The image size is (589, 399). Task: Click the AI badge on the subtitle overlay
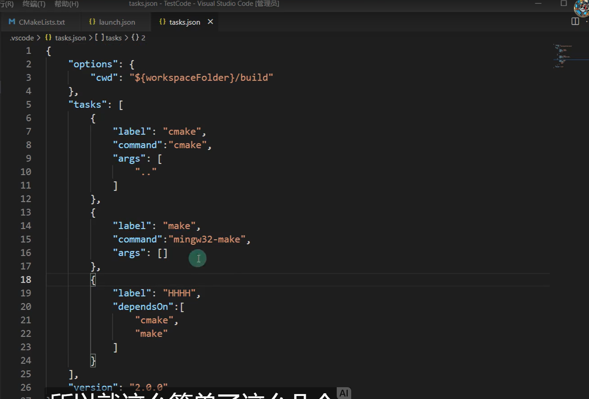click(x=344, y=393)
